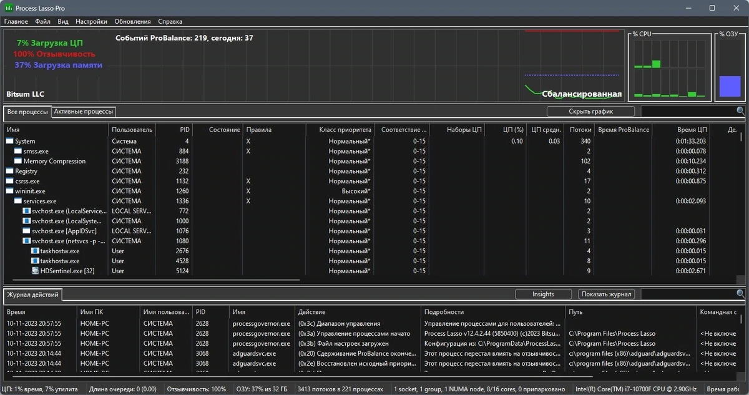The width and height of the screenshot is (749, 395).
Task: Click the wininit.exe process icon
Action: [x=9, y=191]
